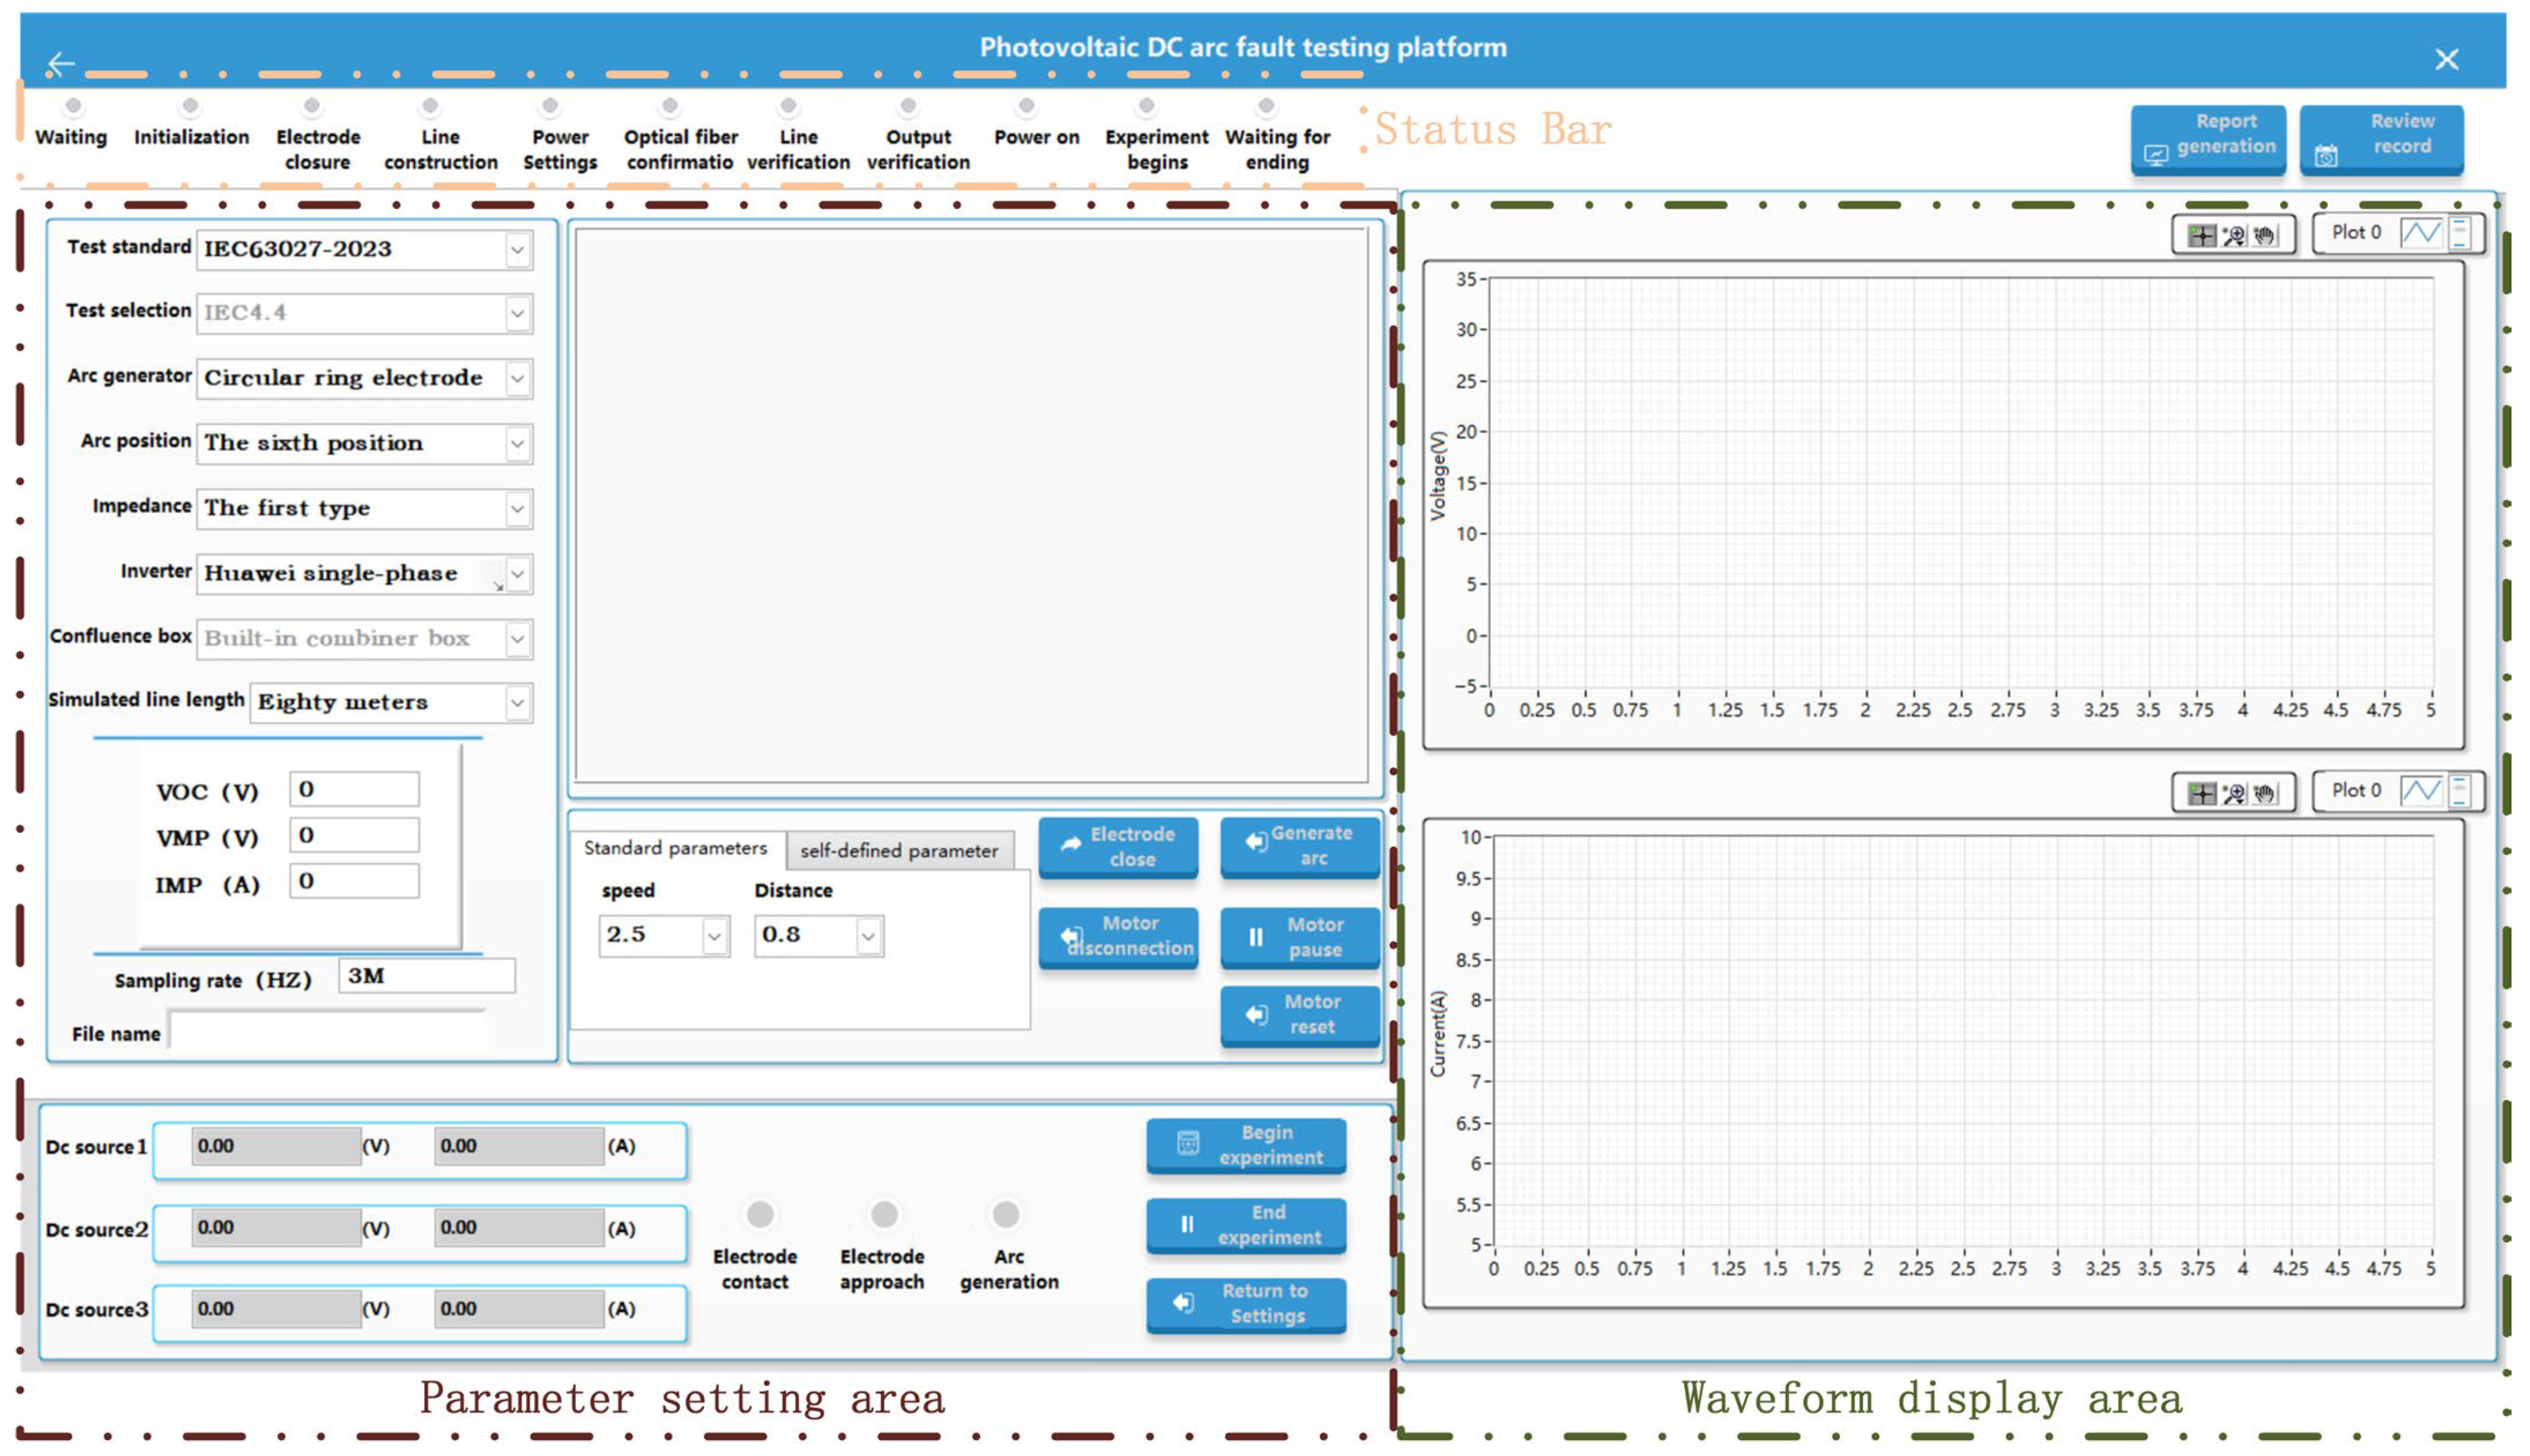Open the speed dropdown showing 2.5
The image size is (2530, 1456).
(x=714, y=936)
